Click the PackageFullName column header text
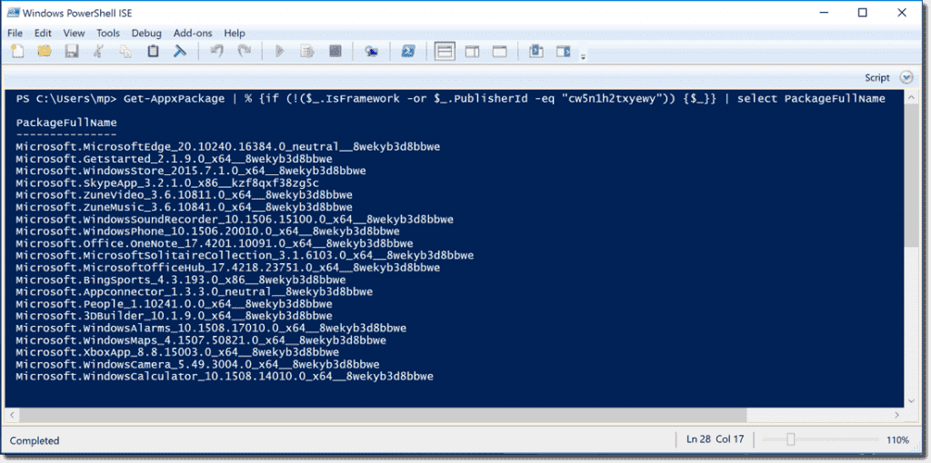 coord(66,123)
